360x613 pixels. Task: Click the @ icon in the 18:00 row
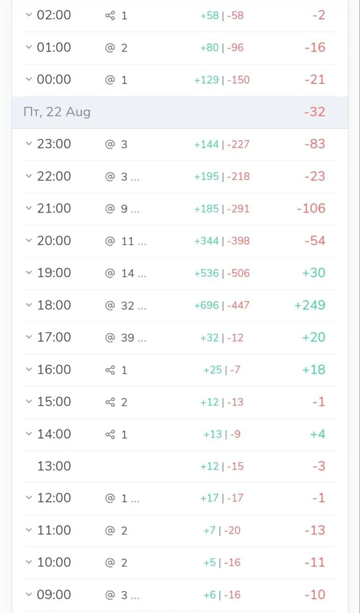coord(110,306)
